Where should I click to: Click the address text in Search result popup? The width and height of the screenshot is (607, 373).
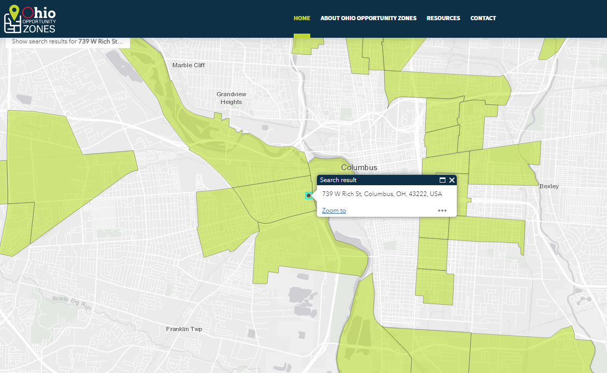click(382, 194)
